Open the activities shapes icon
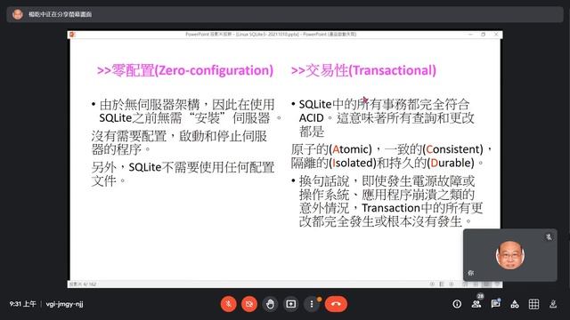The height and width of the screenshot is (320, 570). [x=515, y=304]
